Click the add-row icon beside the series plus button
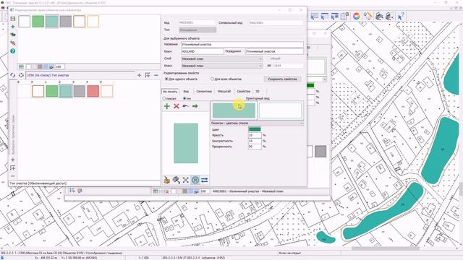This screenshot has height=260, width=463. [148, 75]
